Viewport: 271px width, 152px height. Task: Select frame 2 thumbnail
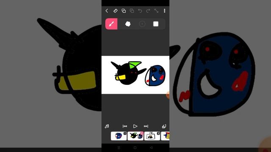point(135,136)
